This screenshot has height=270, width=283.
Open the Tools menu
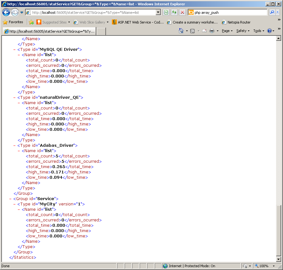[259, 31]
